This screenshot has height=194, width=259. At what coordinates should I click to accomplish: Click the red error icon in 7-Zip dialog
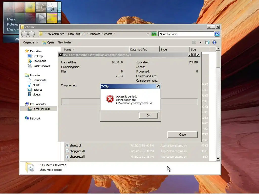click(110, 99)
